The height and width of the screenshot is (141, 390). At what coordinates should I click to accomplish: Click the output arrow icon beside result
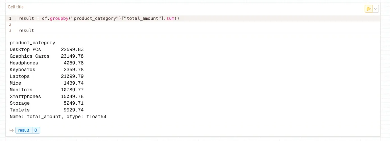11,130
